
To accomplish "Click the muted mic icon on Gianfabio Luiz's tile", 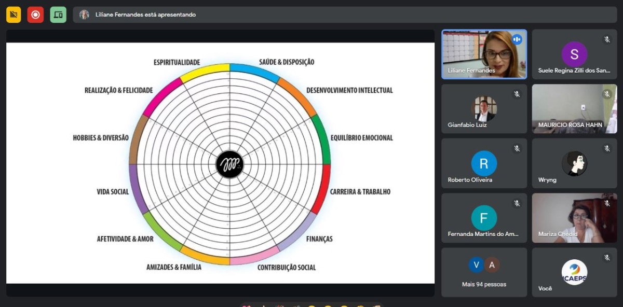I will point(517,94).
